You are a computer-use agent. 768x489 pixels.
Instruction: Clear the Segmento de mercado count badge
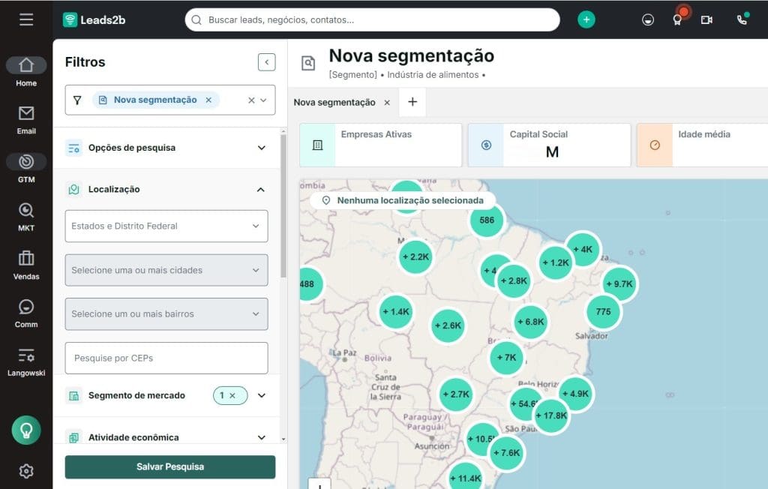[232, 395]
